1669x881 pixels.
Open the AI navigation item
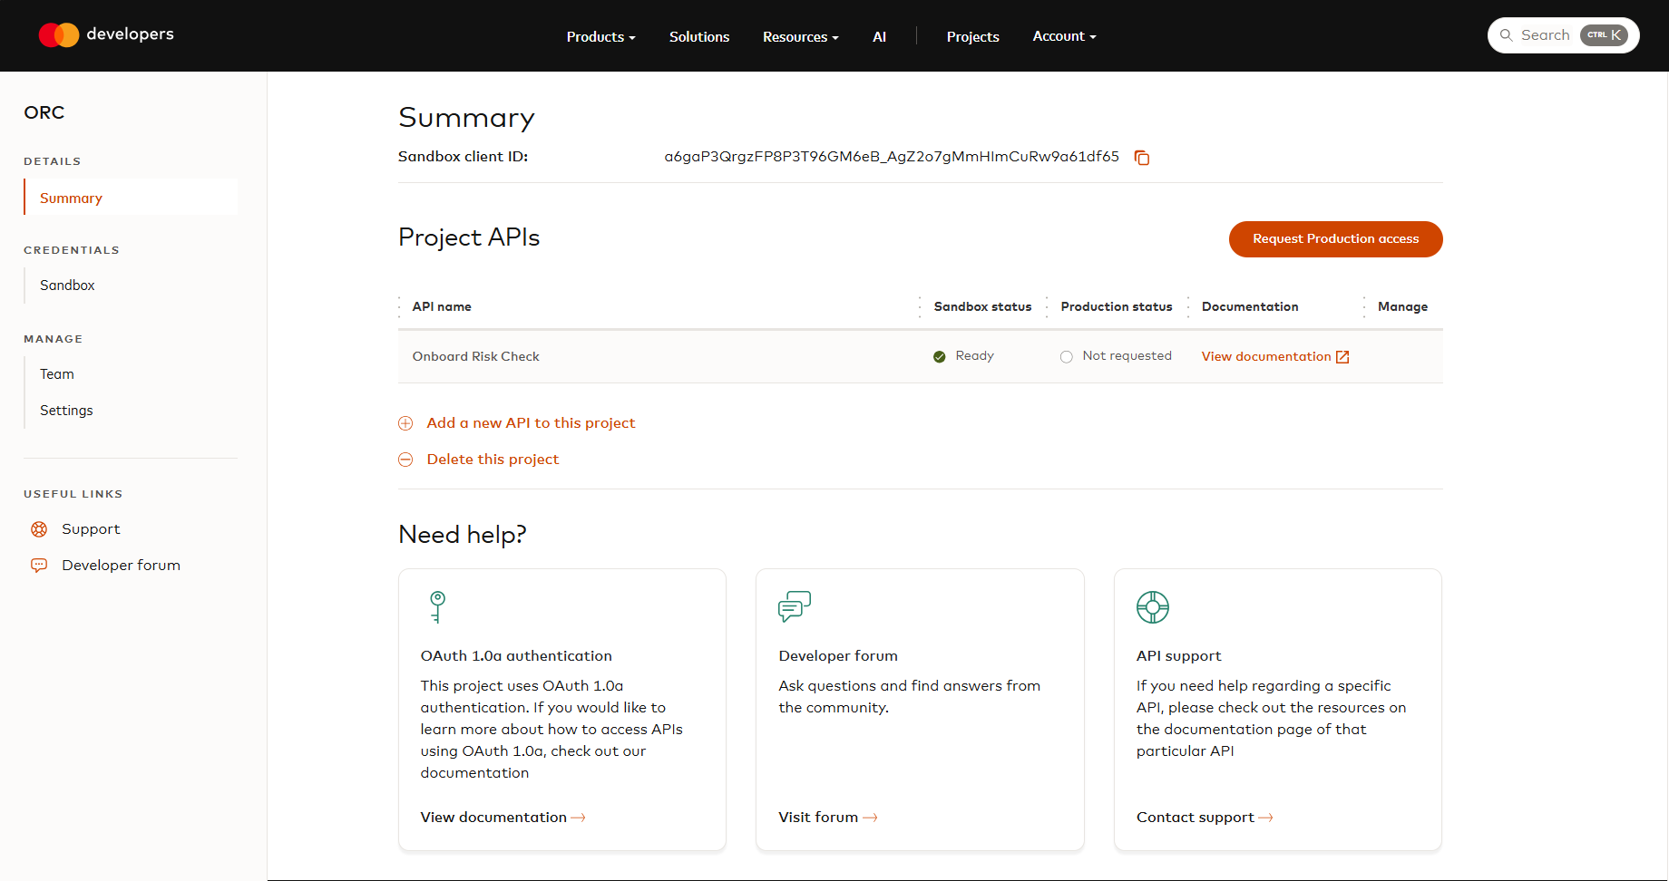click(x=879, y=36)
